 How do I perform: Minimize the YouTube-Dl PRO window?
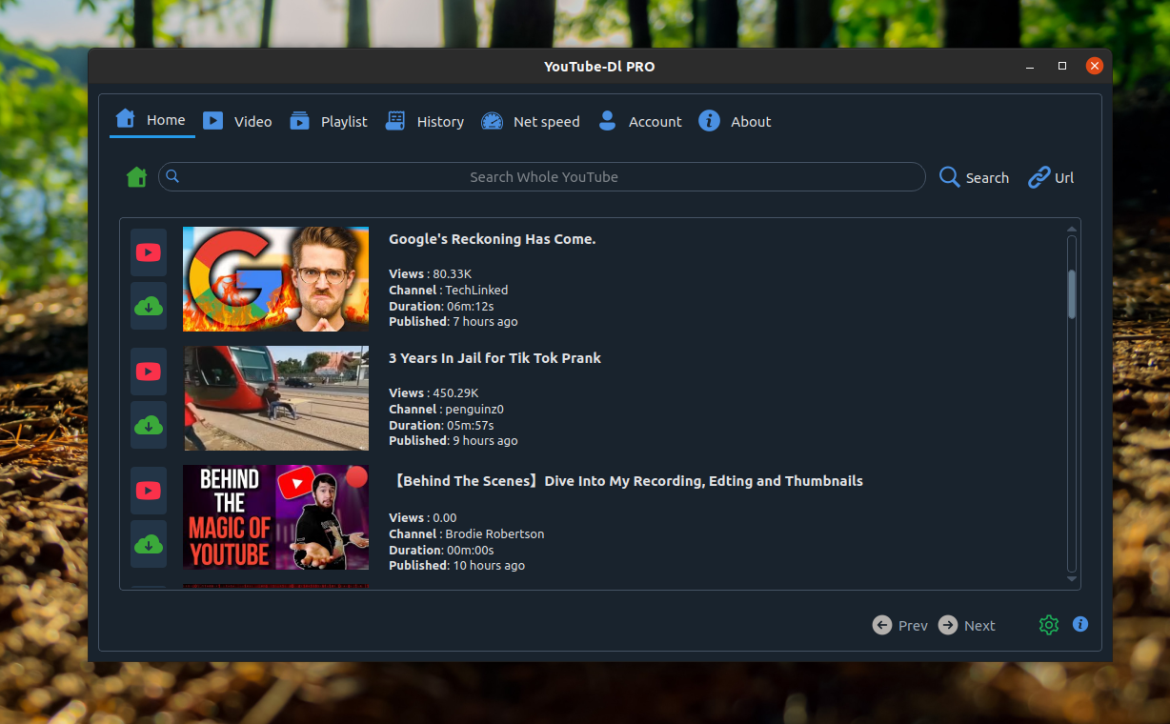click(1030, 67)
